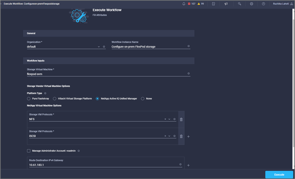Expand the iSCSI protocol dropdown
The width and height of the screenshot is (295, 179).
point(169,136)
